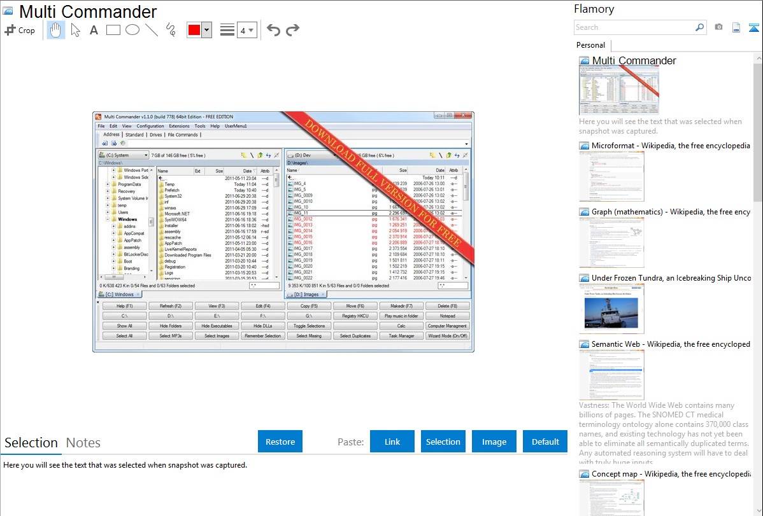
Task: Click the snapshot icon beside Concept map
Action: (584, 474)
